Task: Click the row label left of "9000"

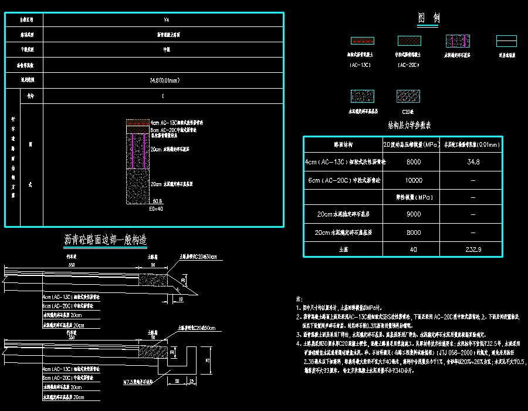Action: click(343, 214)
